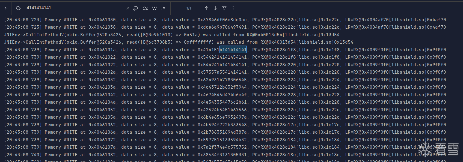Insert a new line in the search field
Screen dimensions: 463x162
135,8
